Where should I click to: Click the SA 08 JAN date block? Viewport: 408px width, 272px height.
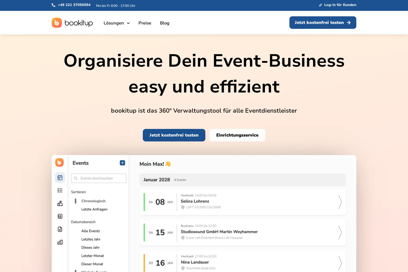click(x=161, y=202)
